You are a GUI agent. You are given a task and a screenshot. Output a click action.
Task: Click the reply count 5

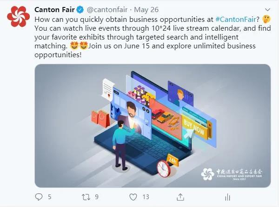[x=49, y=197]
